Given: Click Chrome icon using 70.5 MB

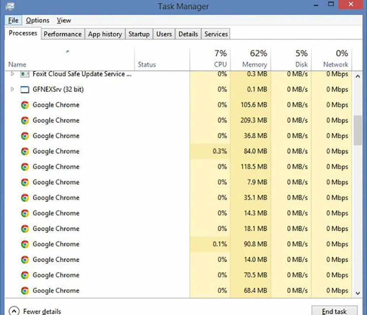Looking at the screenshot, I should click(x=25, y=275).
